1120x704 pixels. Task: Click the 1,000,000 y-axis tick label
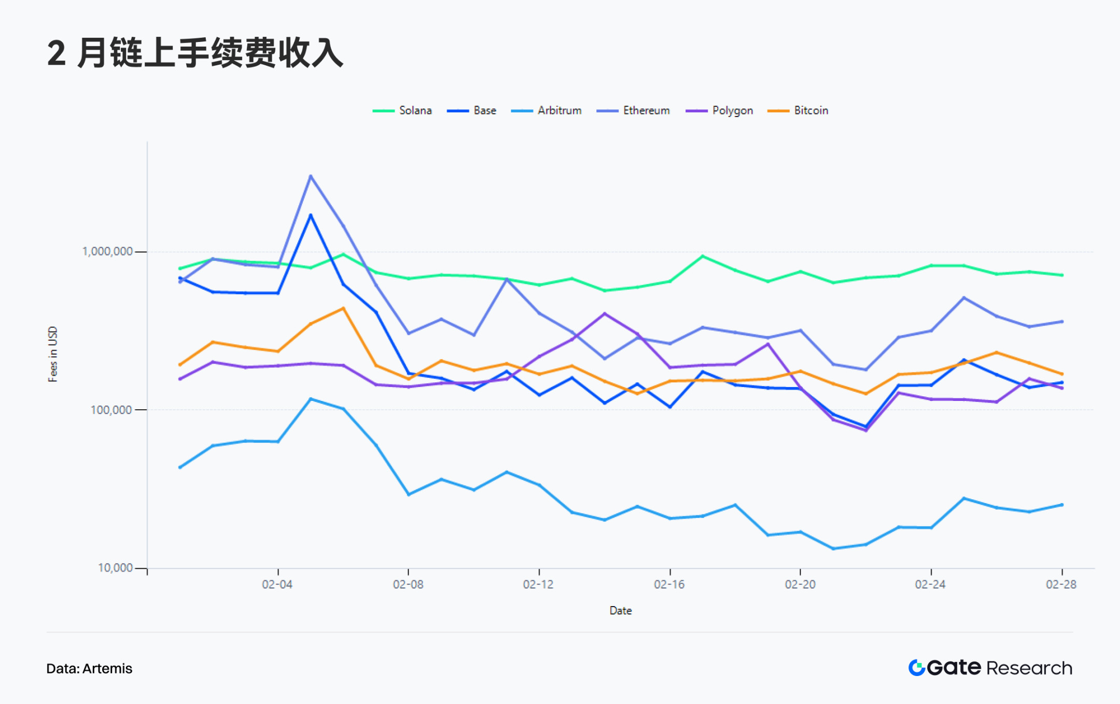point(107,251)
